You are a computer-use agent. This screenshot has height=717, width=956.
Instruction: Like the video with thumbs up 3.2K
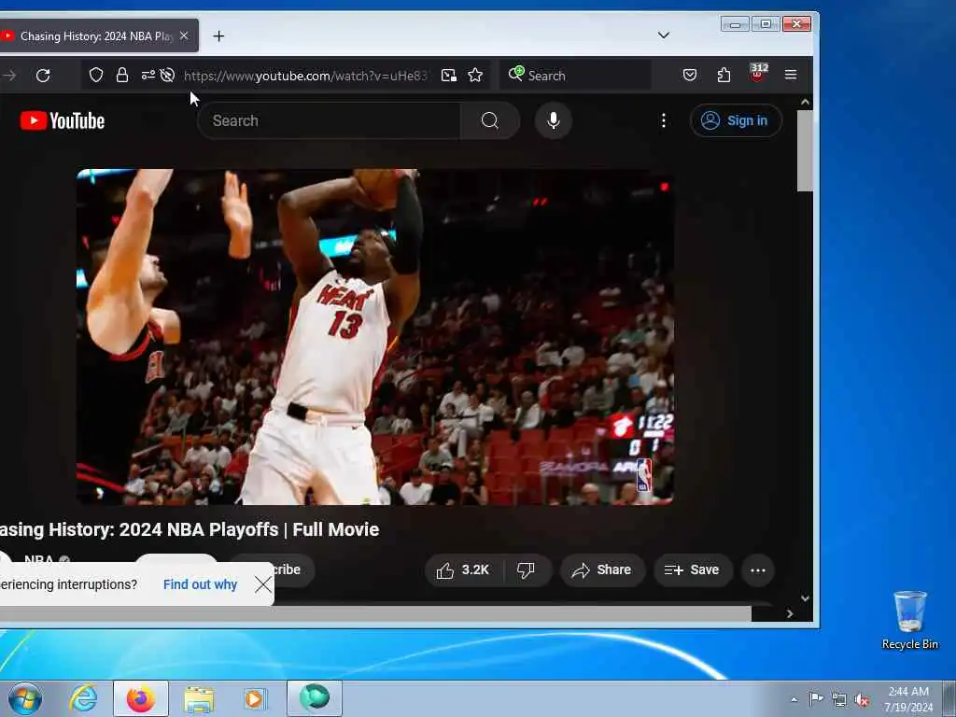pyautogui.click(x=463, y=570)
